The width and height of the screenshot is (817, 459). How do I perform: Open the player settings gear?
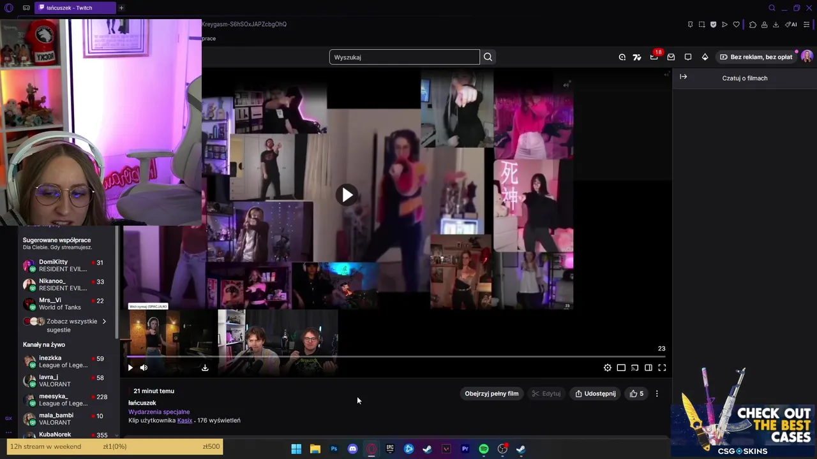coord(608,368)
